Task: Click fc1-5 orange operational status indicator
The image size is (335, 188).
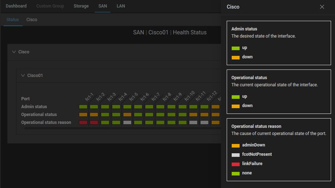Action: point(127,115)
